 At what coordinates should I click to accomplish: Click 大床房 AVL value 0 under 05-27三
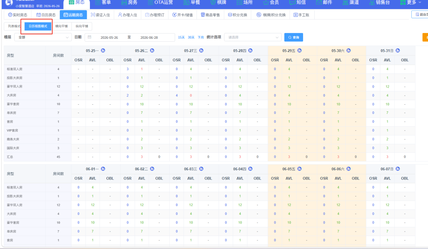point(191,96)
